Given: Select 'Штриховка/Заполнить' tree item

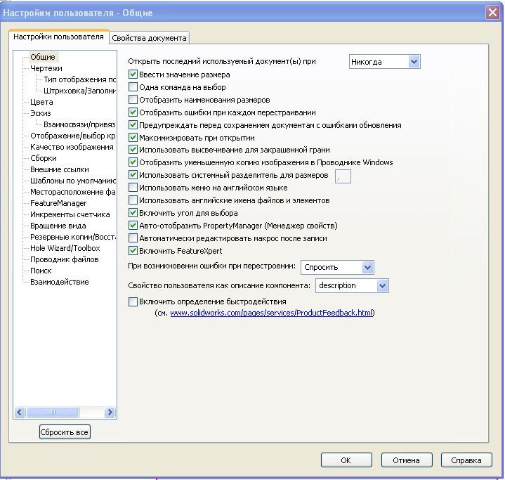Looking at the screenshot, I should click(x=79, y=91).
